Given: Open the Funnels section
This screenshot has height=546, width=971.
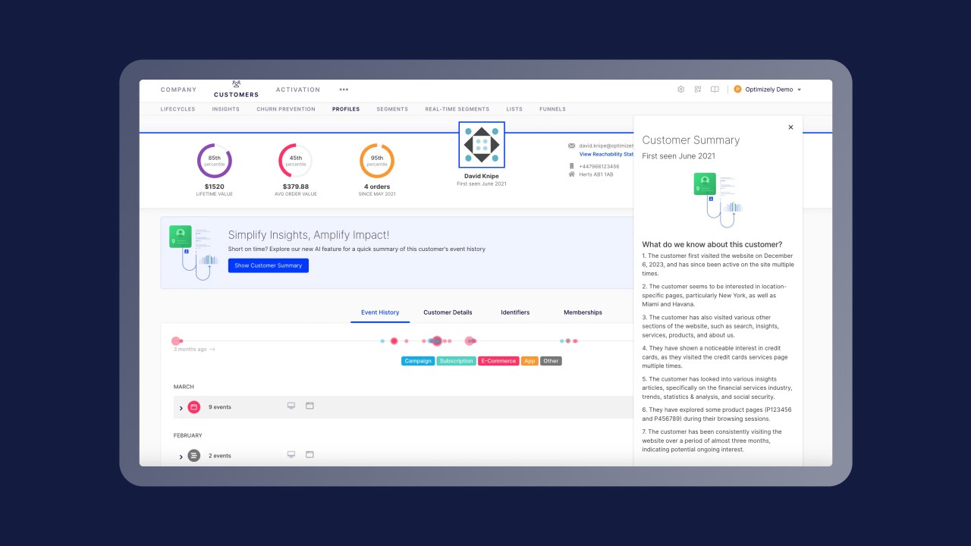Looking at the screenshot, I should click(x=552, y=109).
